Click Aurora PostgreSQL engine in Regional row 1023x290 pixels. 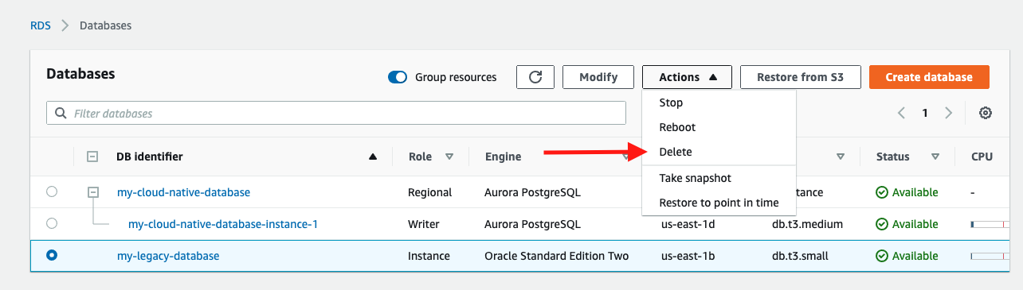[533, 192]
